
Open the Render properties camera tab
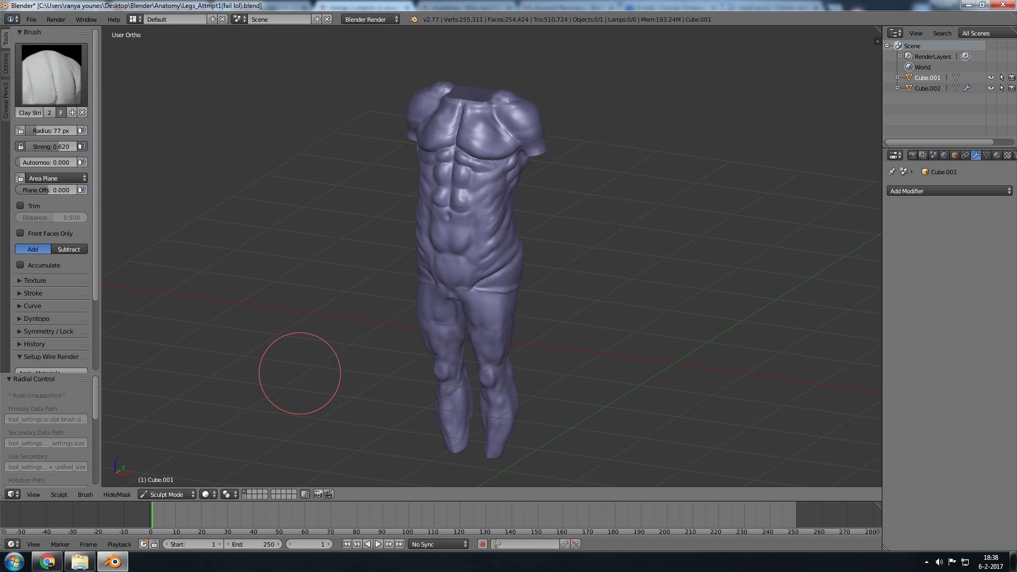[912, 155]
